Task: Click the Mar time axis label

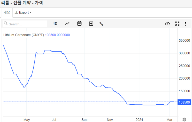Action: (x=170, y=120)
